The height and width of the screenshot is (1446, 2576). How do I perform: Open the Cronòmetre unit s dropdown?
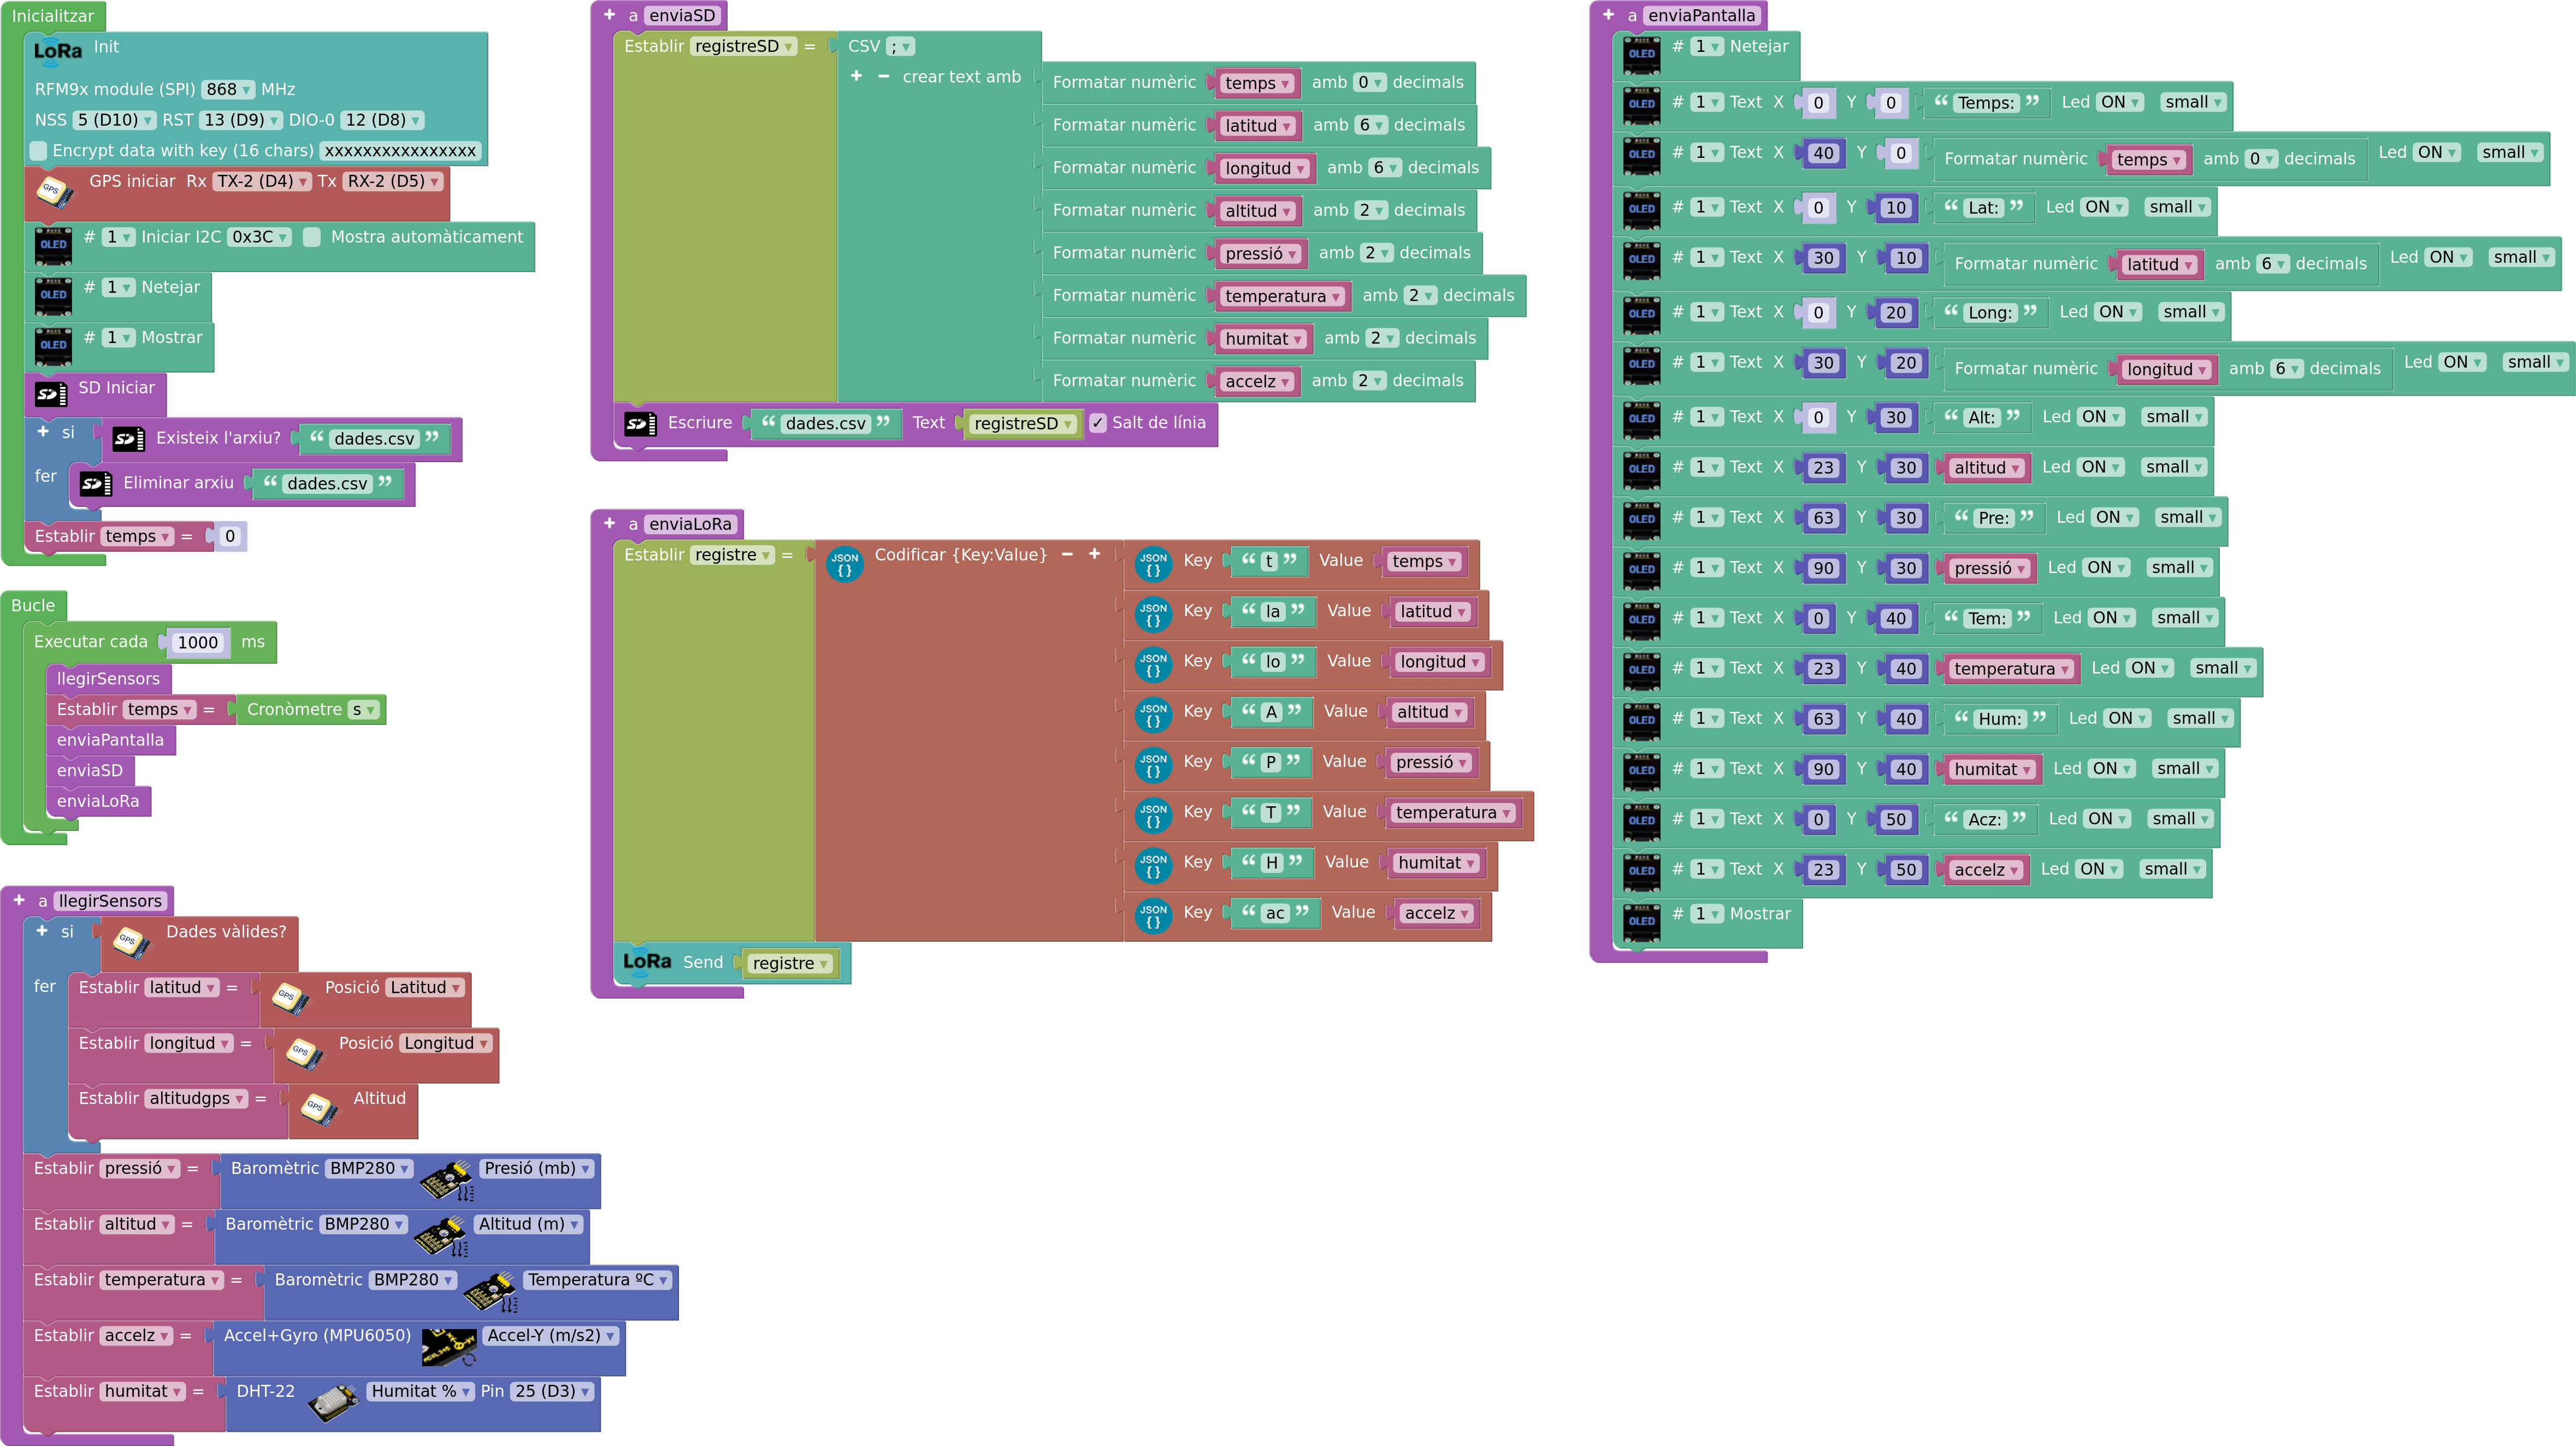point(363,710)
